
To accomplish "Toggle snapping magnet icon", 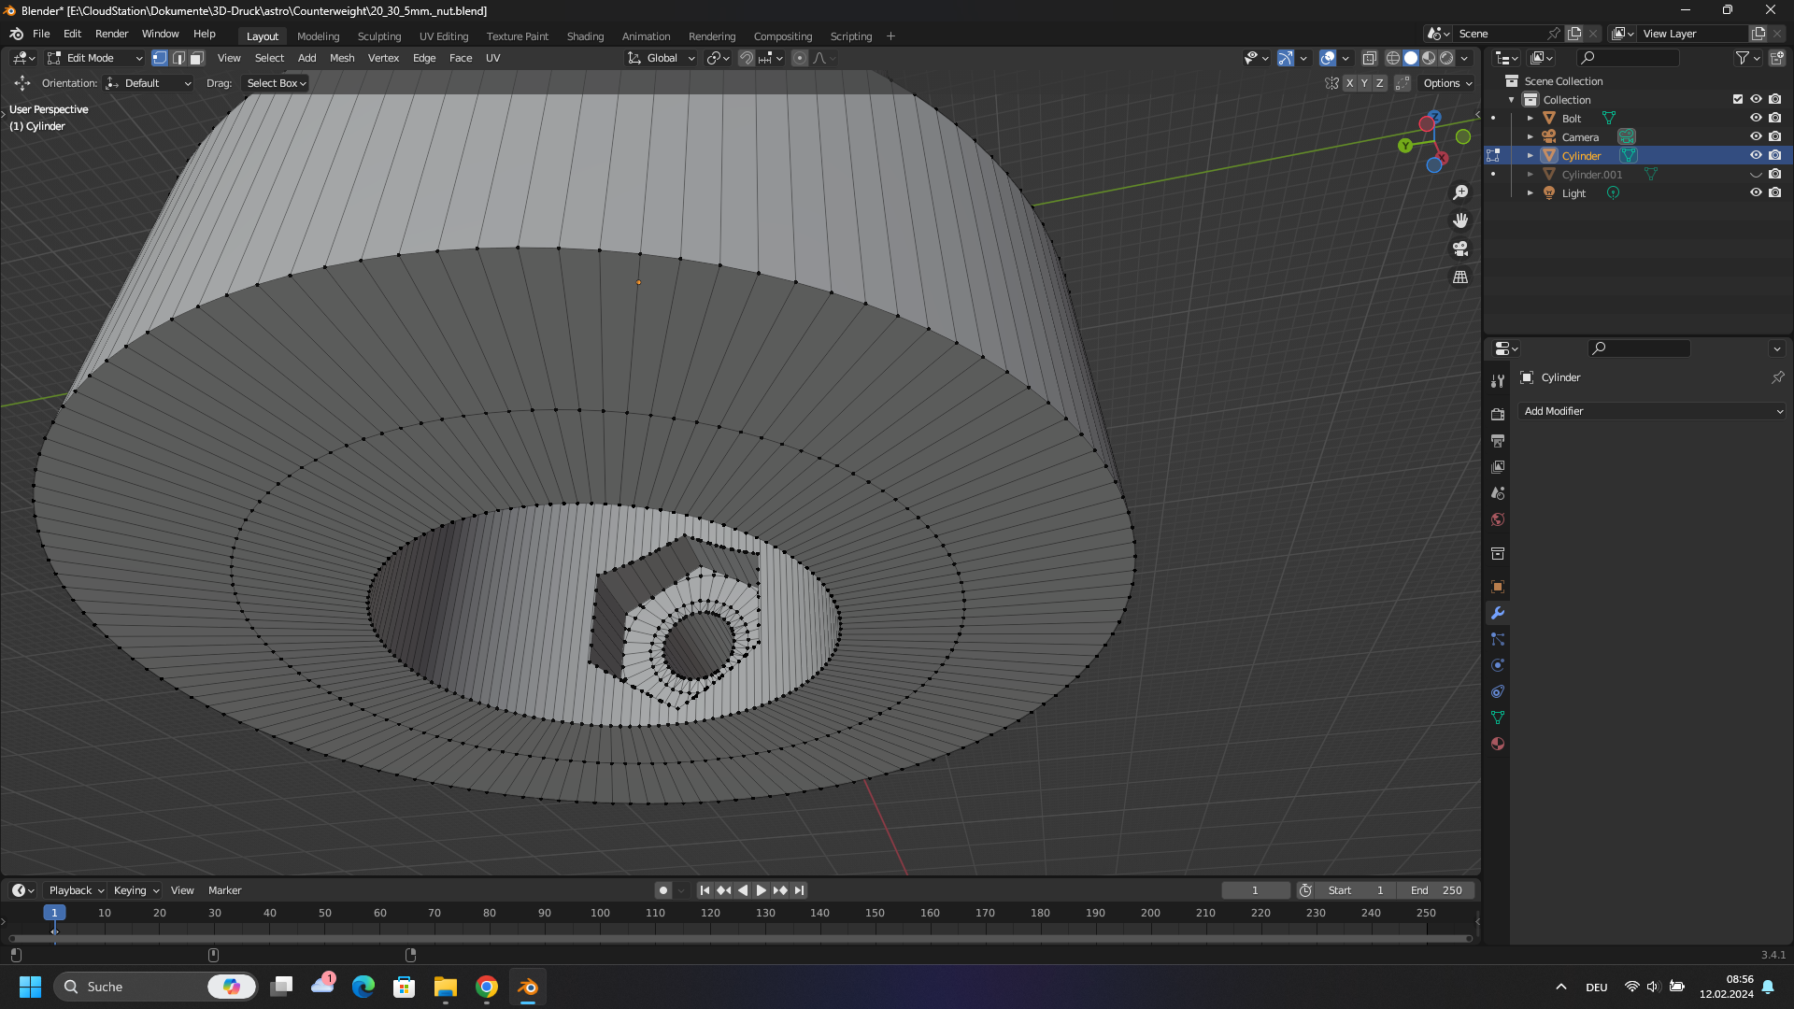I will [x=746, y=58].
